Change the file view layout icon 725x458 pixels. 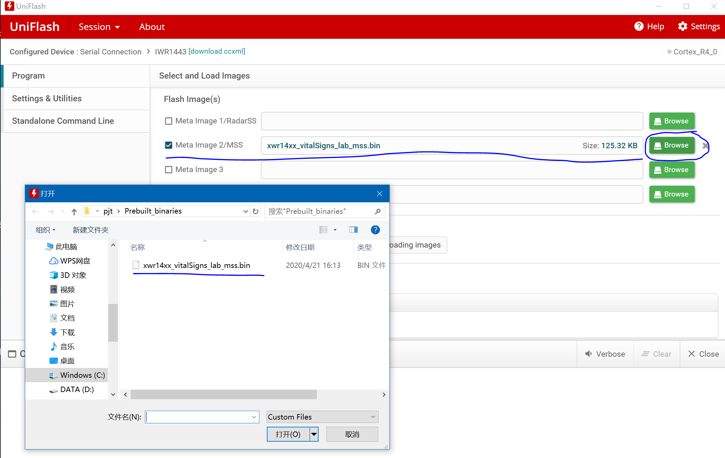[323, 230]
